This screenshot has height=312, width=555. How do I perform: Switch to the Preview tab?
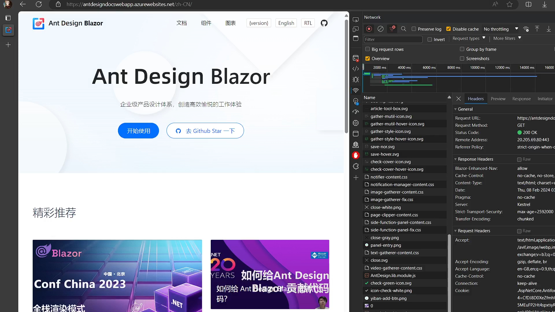pyautogui.click(x=498, y=99)
